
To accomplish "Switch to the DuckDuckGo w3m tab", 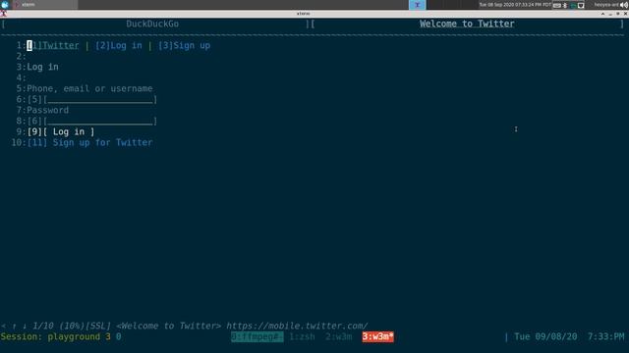I will (x=152, y=24).
